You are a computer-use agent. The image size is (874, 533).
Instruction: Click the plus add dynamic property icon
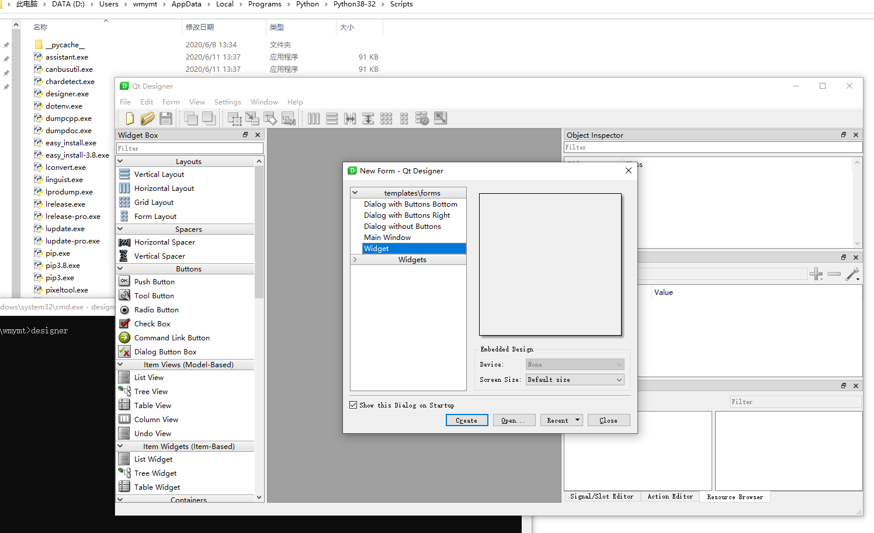click(817, 274)
